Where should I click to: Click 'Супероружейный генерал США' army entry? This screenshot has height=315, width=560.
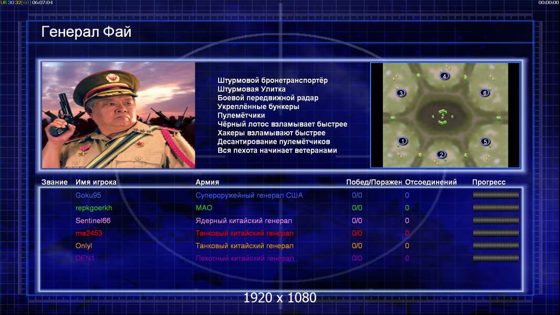[x=249, y=195]
